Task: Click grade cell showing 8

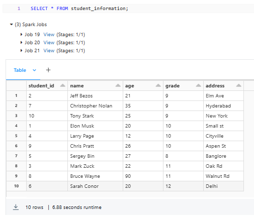Action: click(183, 156)
